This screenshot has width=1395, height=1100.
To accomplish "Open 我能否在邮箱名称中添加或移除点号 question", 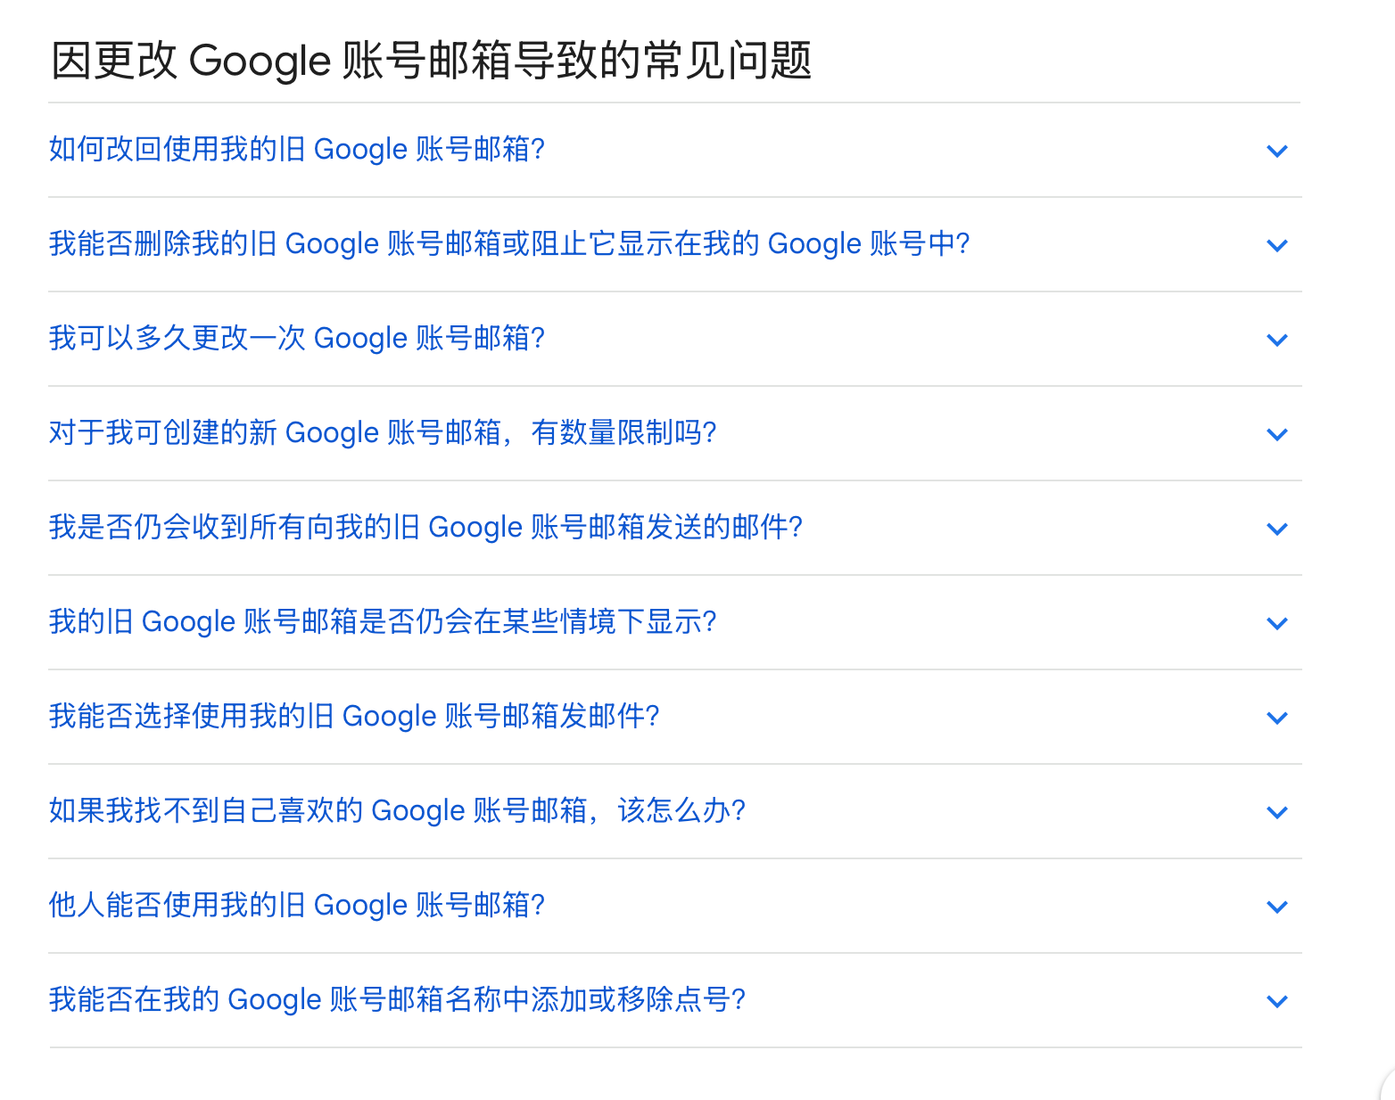I will point(396,1000).
